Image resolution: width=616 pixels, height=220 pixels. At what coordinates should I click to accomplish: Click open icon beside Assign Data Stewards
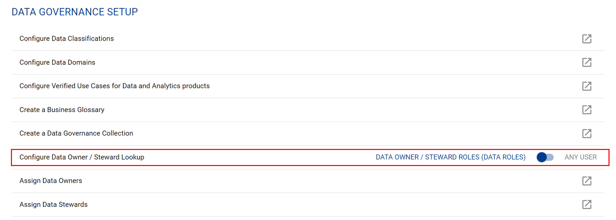[587, 204]
